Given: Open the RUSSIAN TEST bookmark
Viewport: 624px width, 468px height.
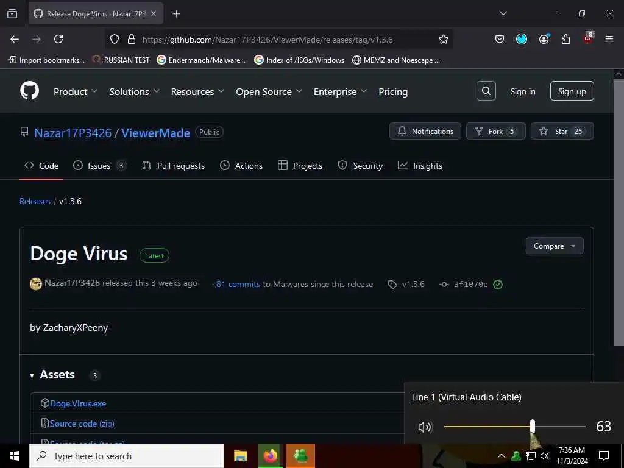Looking at the screenshot, I should point(121,60).
